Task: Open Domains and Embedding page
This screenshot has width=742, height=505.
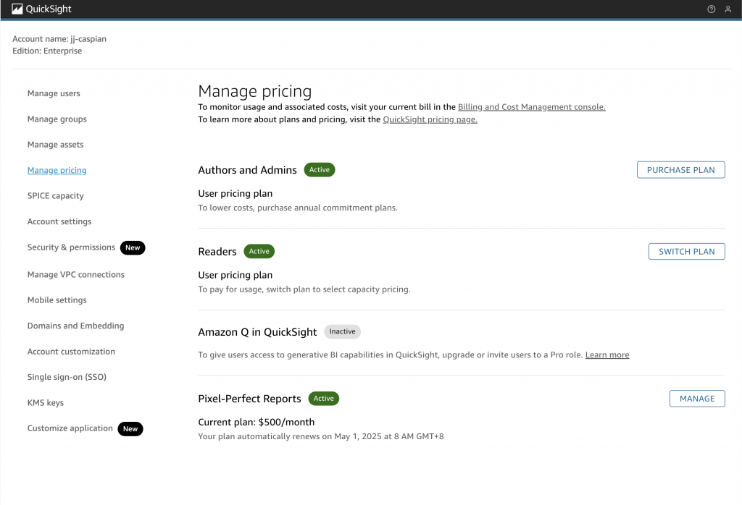Action: point(75,326)
